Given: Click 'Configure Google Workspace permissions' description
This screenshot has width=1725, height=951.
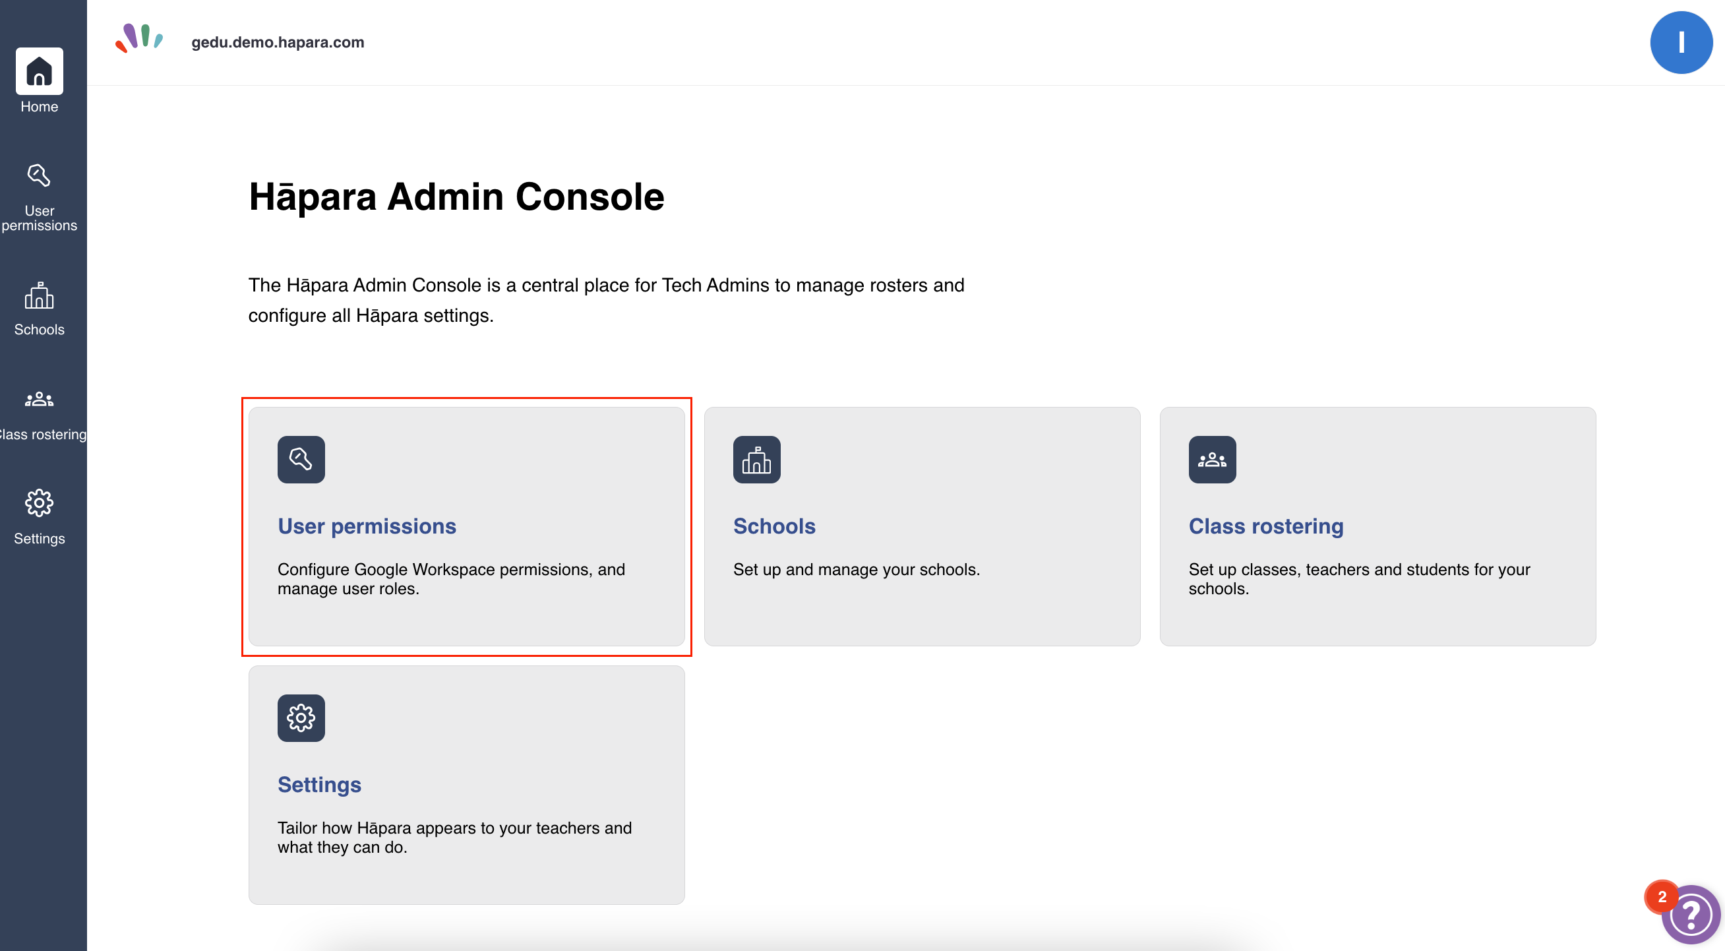Looking at the screenshot, I should click(451, 579).
